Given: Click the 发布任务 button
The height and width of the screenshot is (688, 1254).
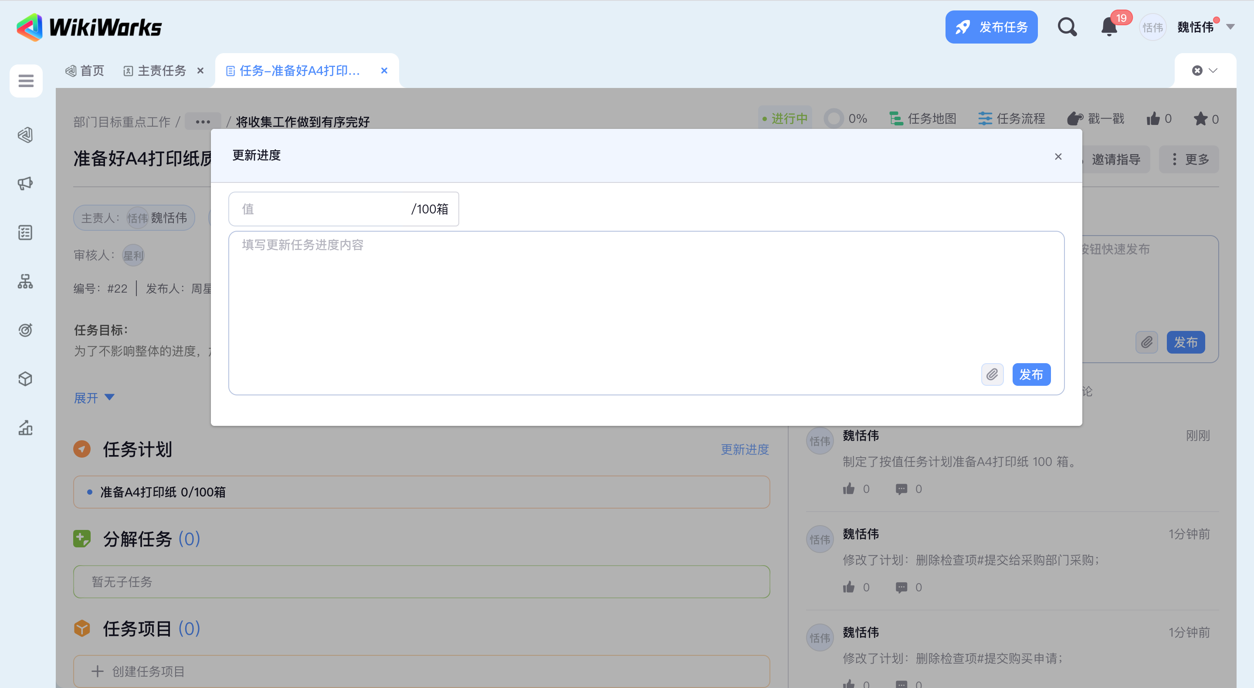Looking at the screenshot, I should [x=991, y=27].
